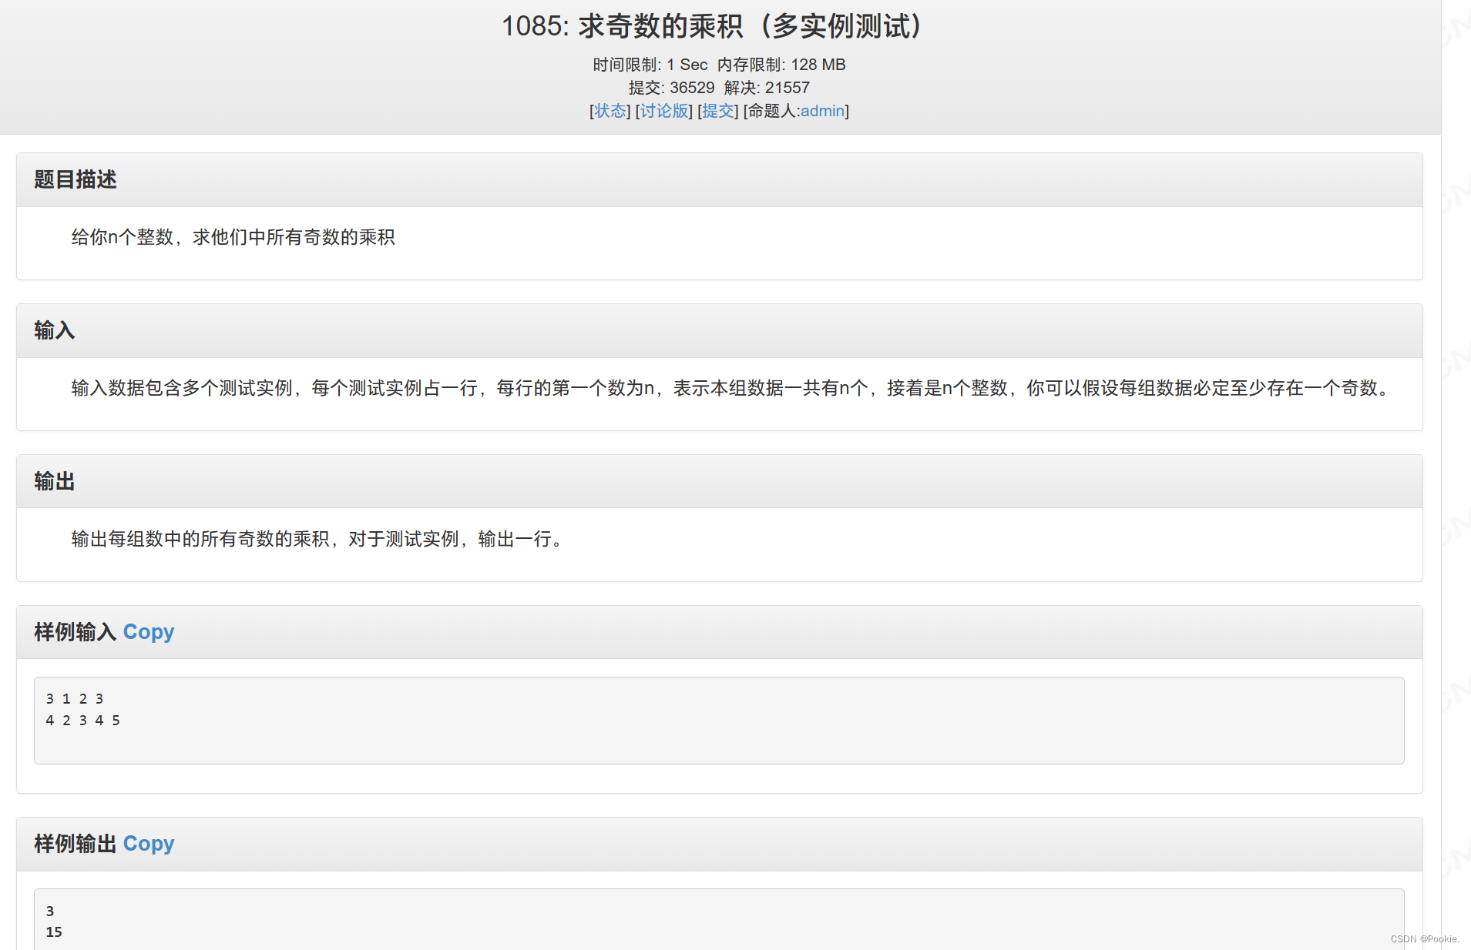Click the 样例输出 heading

[x=73, y=844]
